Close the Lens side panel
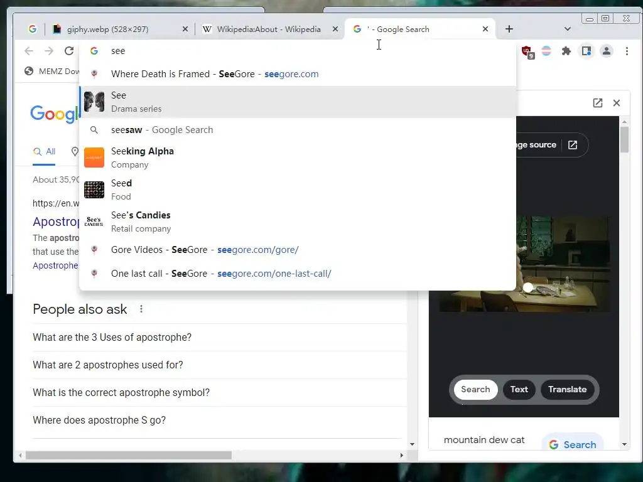Viewport: 643px width, 482px height. 617,103
